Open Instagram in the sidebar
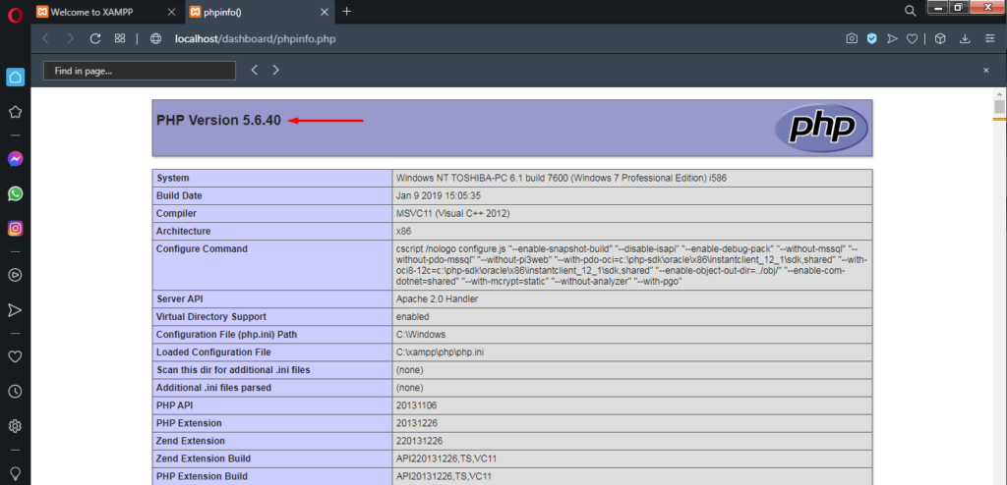The image size is (1007, 485). 16,228
